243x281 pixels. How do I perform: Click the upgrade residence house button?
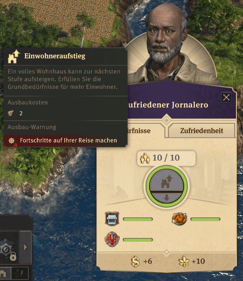pyautogui.click(x=167, y=180)
